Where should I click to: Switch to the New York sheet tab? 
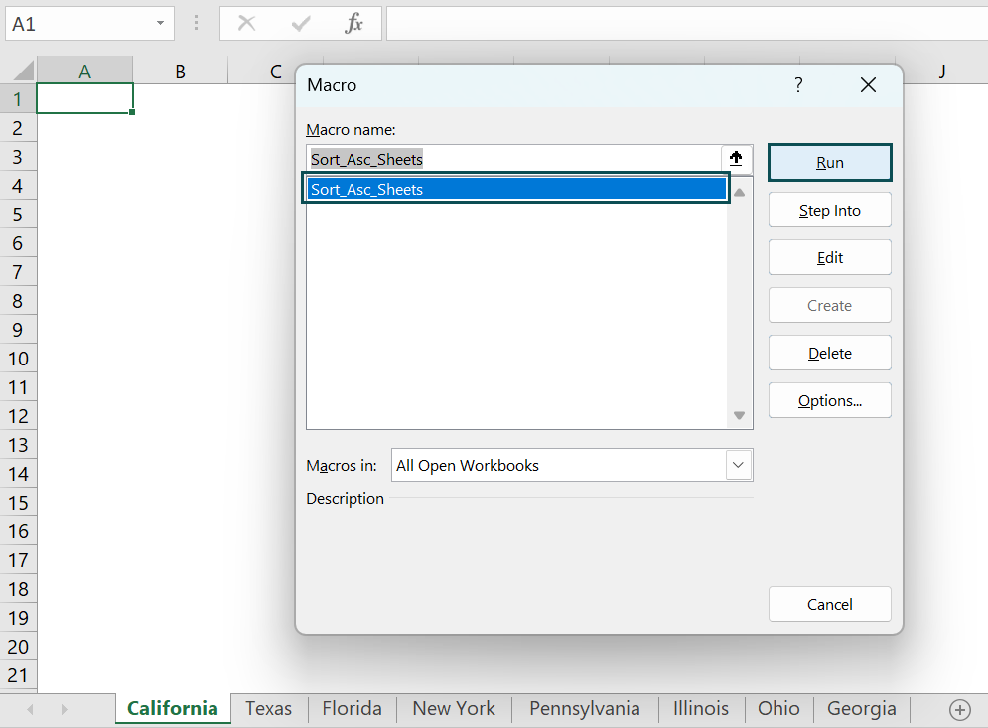[x=454, y=708]
